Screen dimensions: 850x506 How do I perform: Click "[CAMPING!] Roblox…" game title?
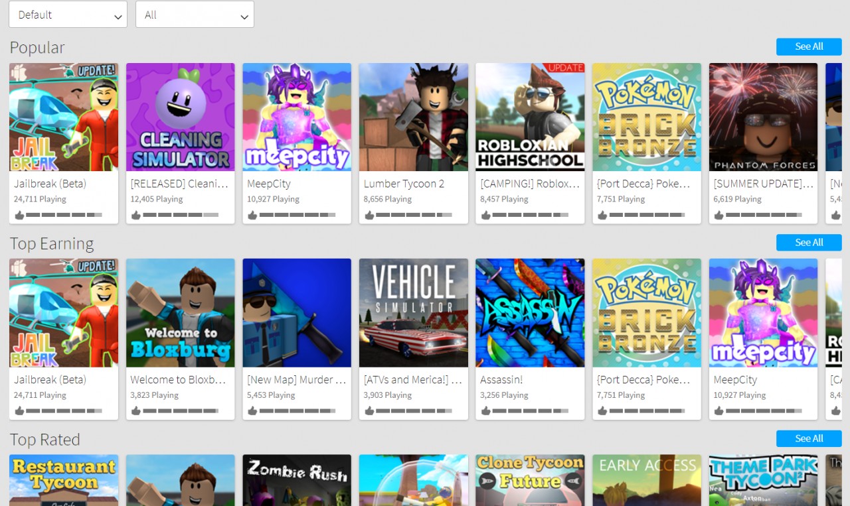tap(530, 184)
